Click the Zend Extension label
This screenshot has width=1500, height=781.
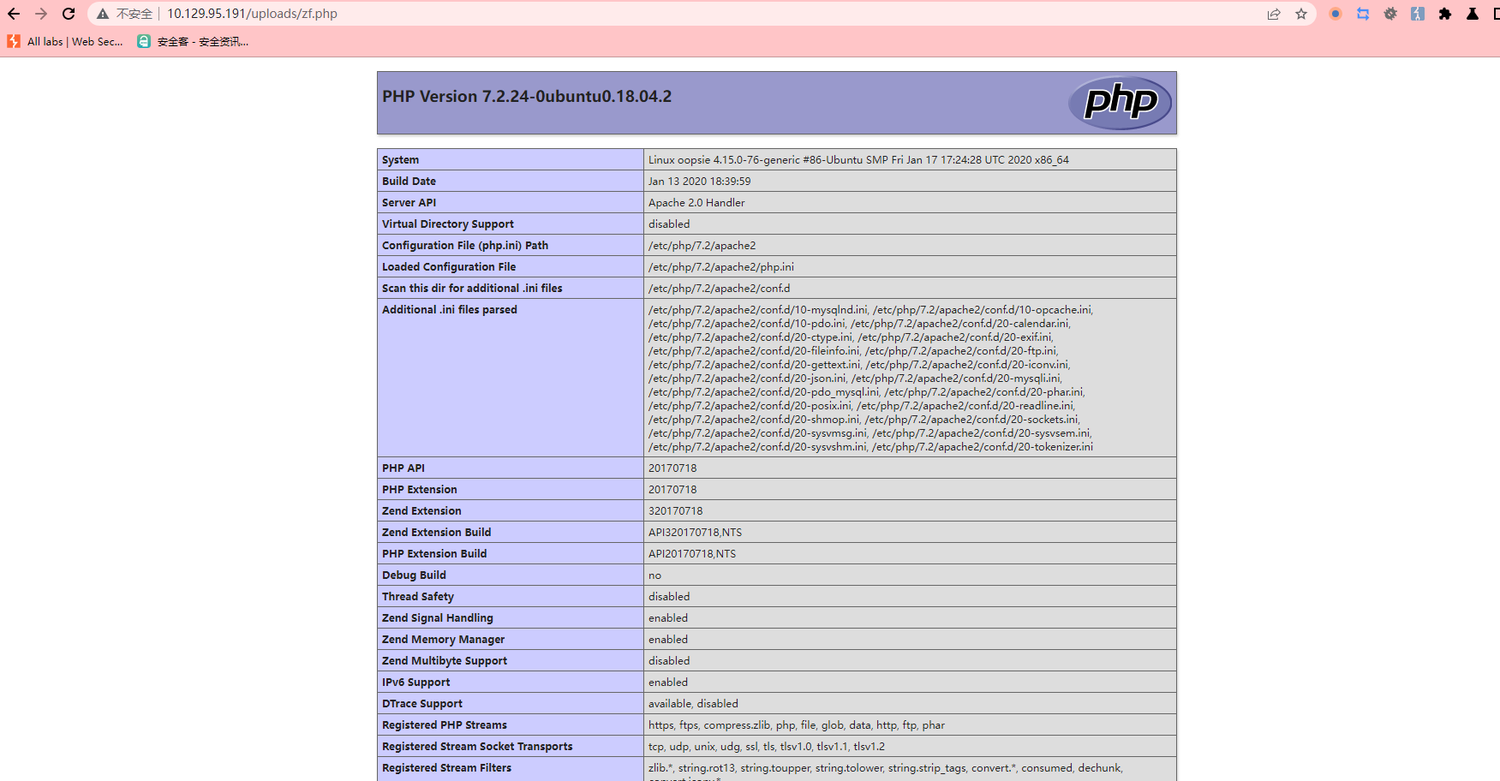(421, 511)
